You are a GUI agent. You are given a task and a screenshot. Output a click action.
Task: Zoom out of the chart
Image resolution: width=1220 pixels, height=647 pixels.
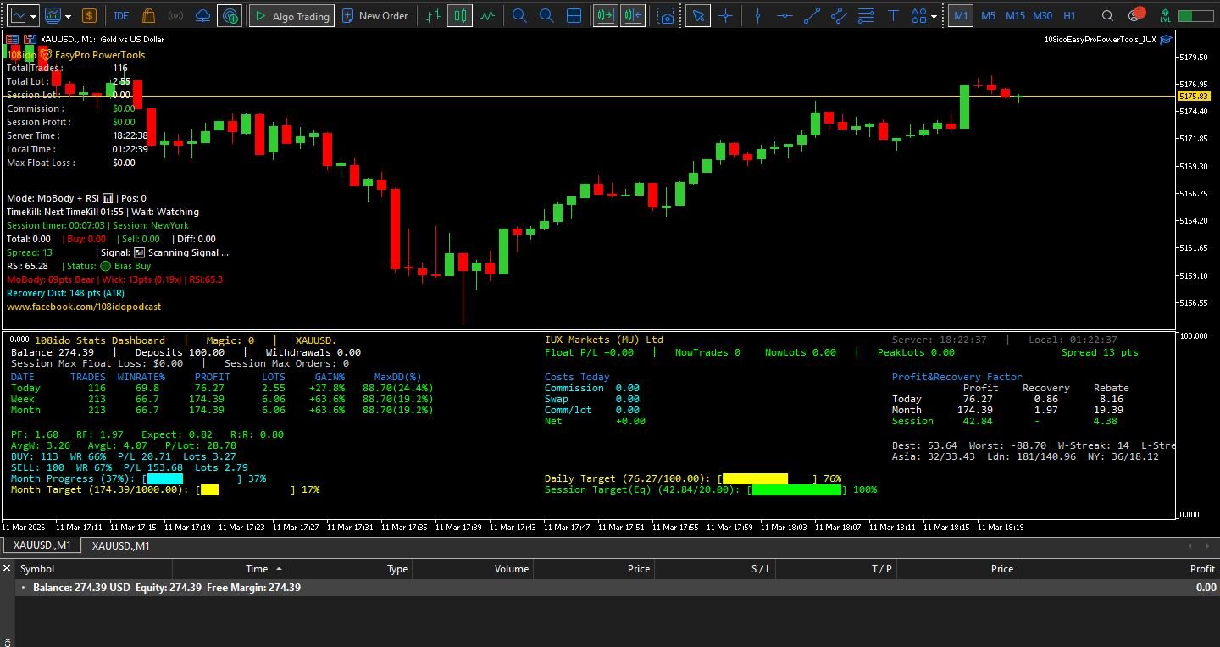[546, 15]
